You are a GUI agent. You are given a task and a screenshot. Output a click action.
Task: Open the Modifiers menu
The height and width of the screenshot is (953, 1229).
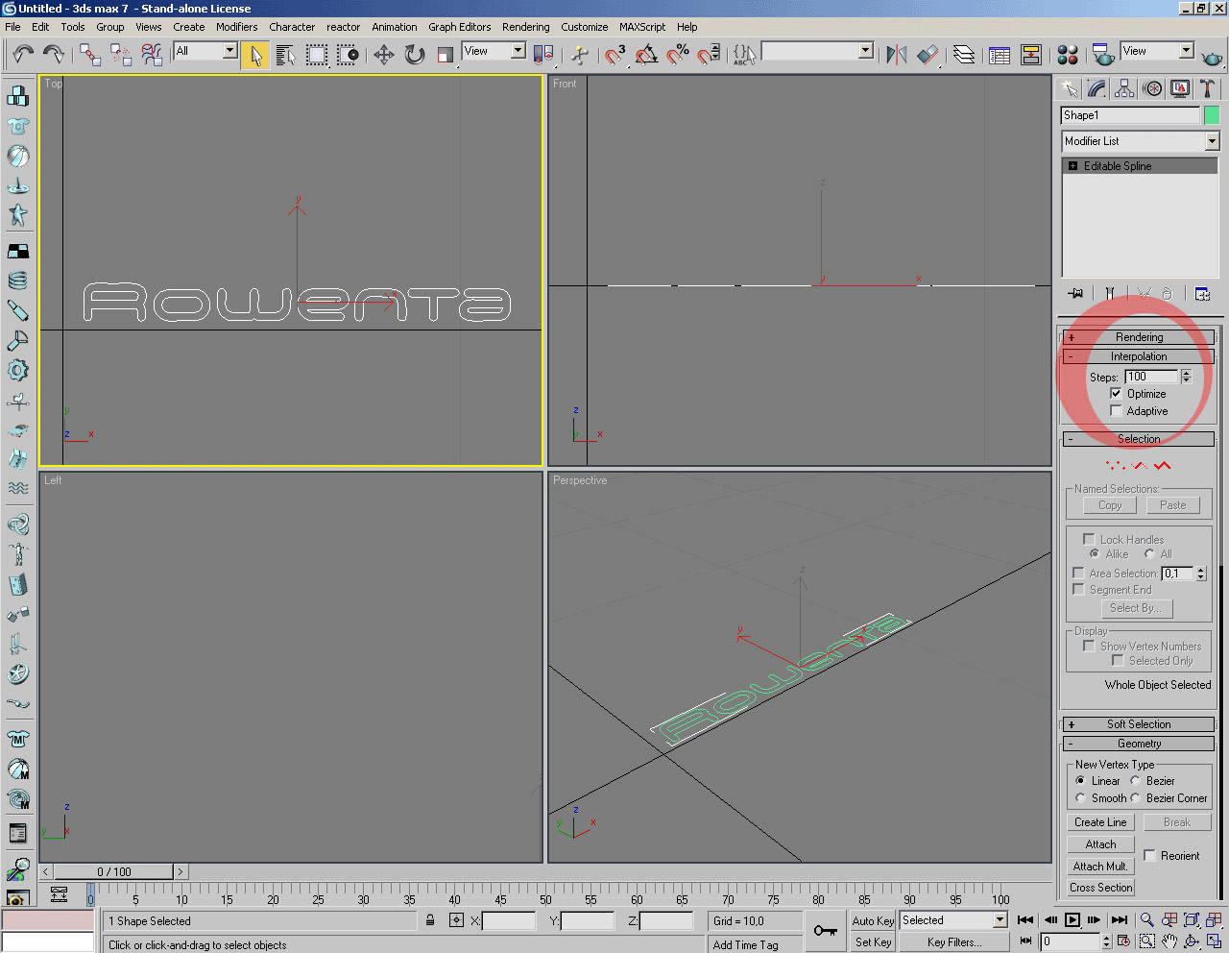click(x=236, y=27)
